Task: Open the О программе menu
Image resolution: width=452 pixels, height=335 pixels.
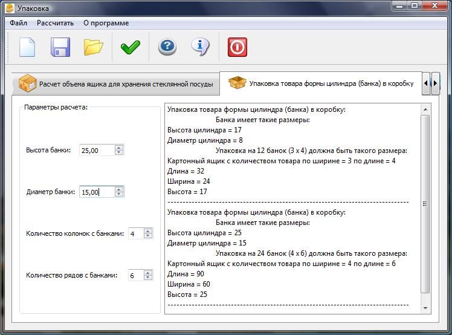Action: pyautogui.click(x=106, y=23)
